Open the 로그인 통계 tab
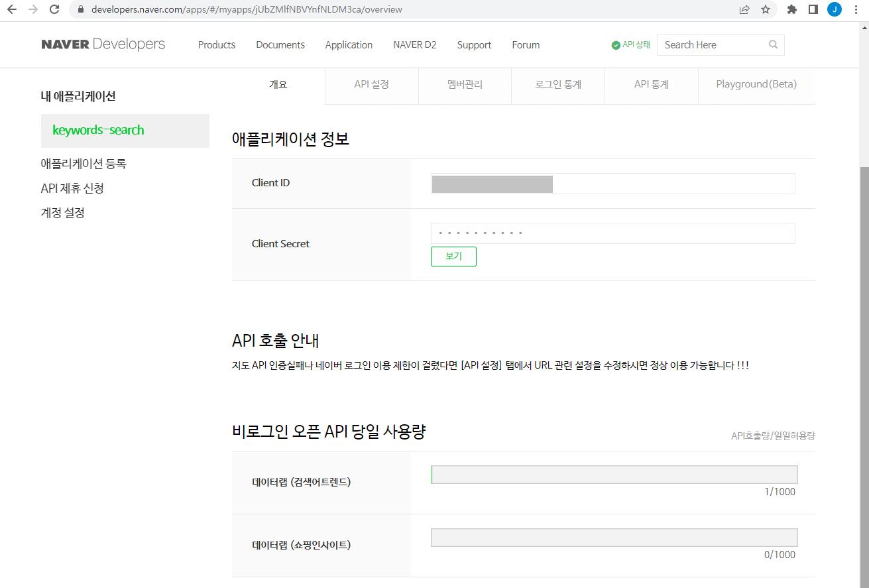The image size is (869, 588). 557,84
